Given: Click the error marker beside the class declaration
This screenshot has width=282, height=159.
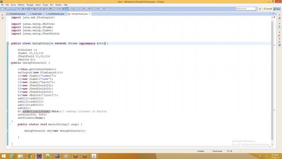Looking at the screenshot, I should [7, 43].
